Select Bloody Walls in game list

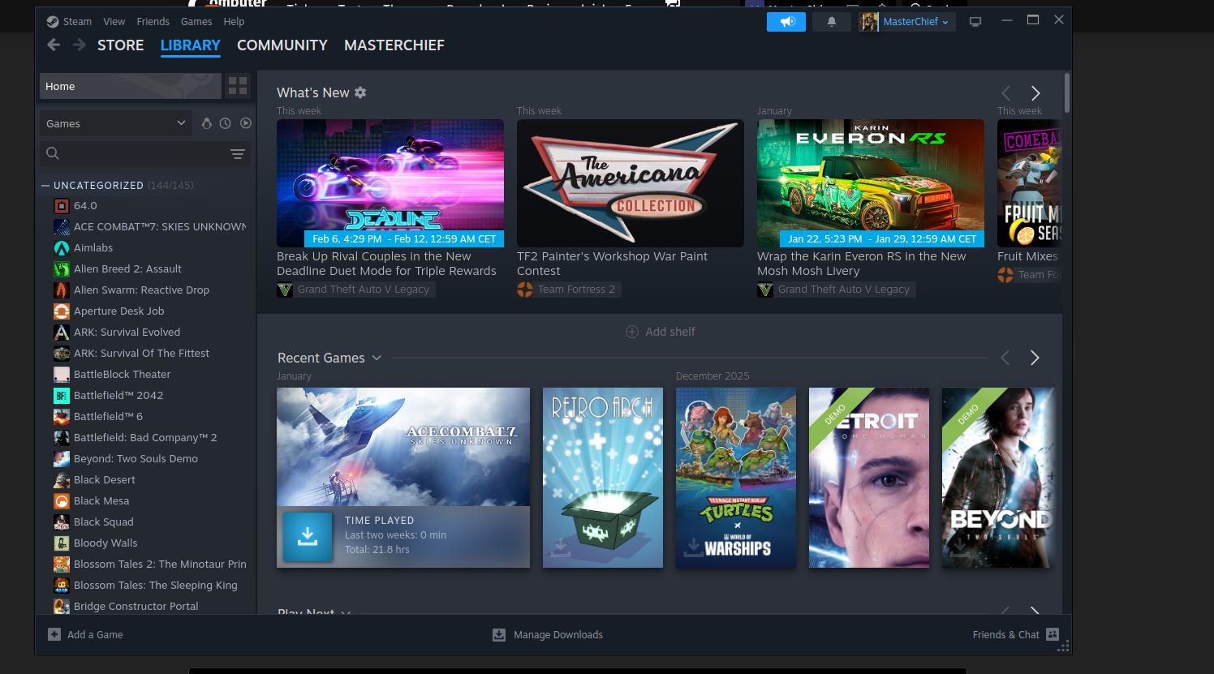(105, 543)
